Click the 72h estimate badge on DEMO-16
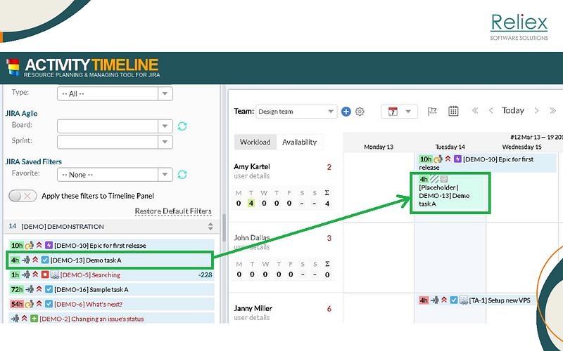This screenshot has width=563, height=351. tap(16, 289)
